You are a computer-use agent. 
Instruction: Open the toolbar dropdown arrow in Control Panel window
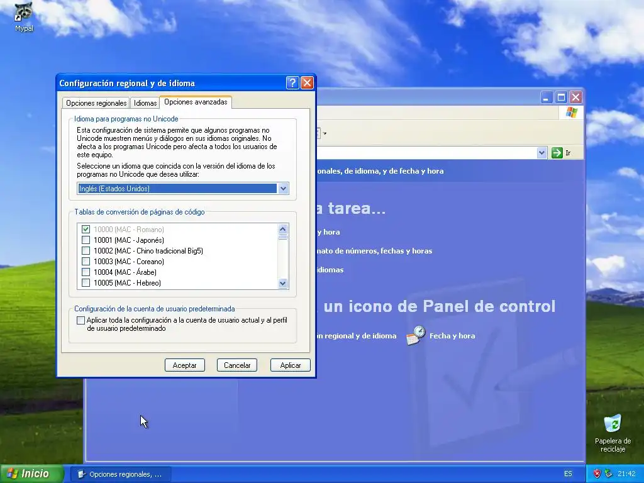point(325,133)
